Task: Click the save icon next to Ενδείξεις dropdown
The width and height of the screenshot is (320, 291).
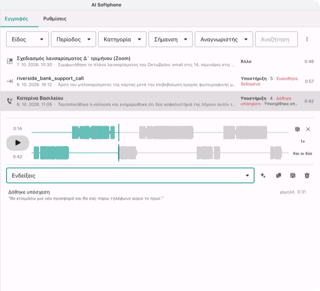Action: click(292, 175)
